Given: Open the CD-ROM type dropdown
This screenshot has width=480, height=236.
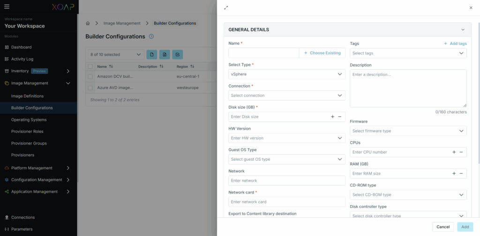Looking at the screenshot, I should click(x=408, y=195).
